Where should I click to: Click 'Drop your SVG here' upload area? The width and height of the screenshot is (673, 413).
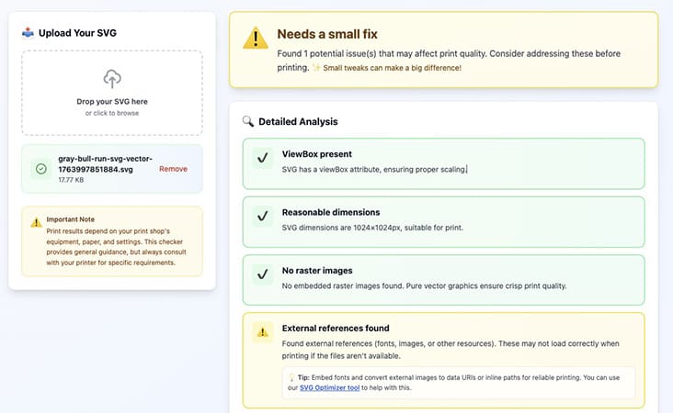pyautogui.click(x=111, y=101)
